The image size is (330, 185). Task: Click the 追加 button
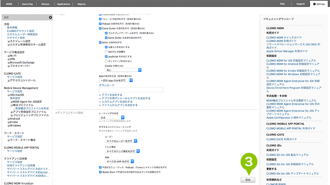(248, 180)
